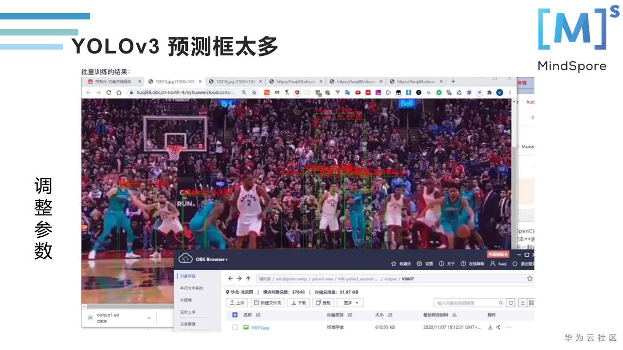
Task: Open the 10073.jpg file link
Action: (x=260, y=327)
